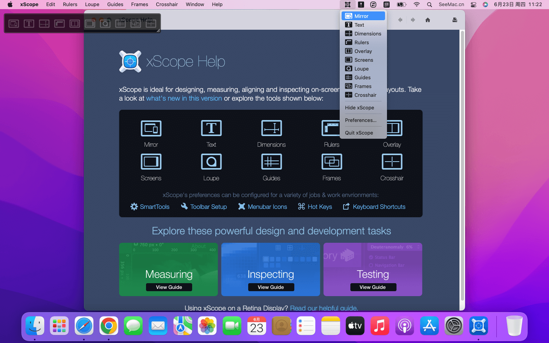Choose Frames from the menubar dropdown

coord(363,86)
